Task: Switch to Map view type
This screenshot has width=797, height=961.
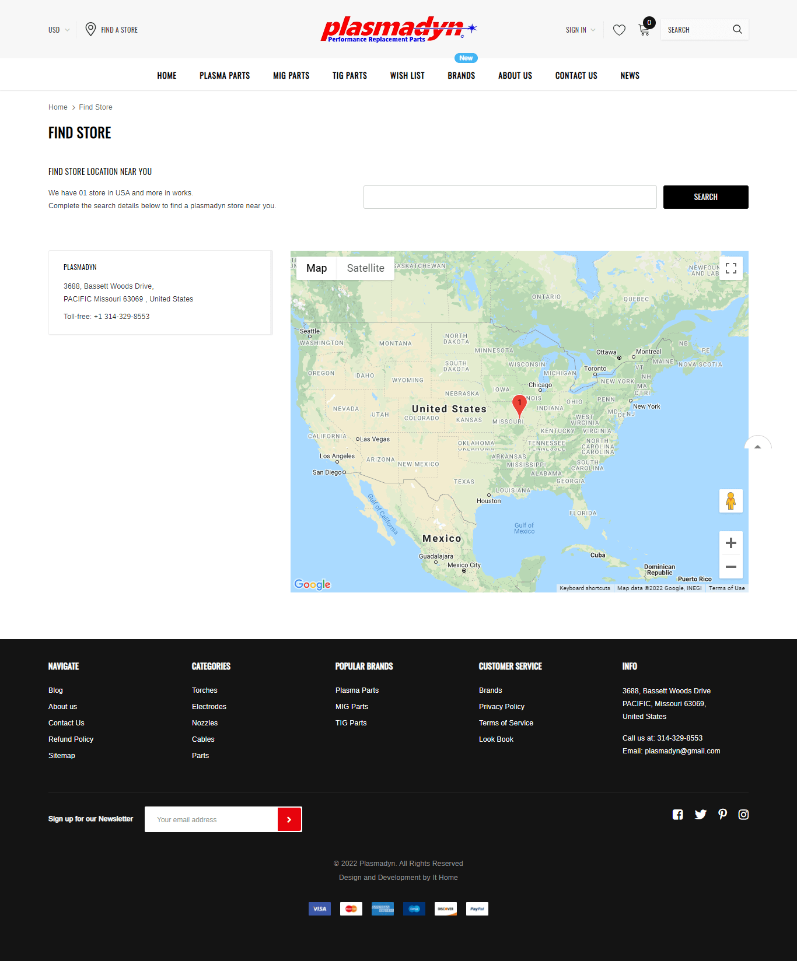Action: pos(316,268)
